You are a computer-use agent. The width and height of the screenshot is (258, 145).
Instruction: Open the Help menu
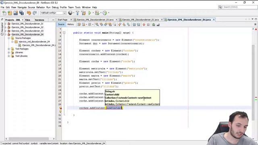(94, 7)
